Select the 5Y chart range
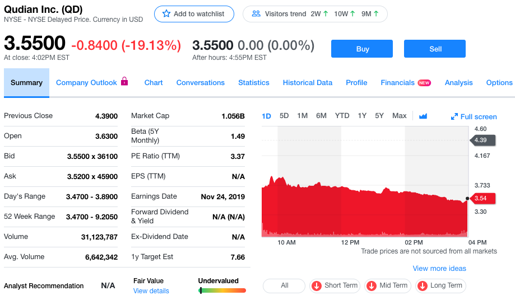The image size is (515, 305). pyautogui.click(x=379, y=116)
